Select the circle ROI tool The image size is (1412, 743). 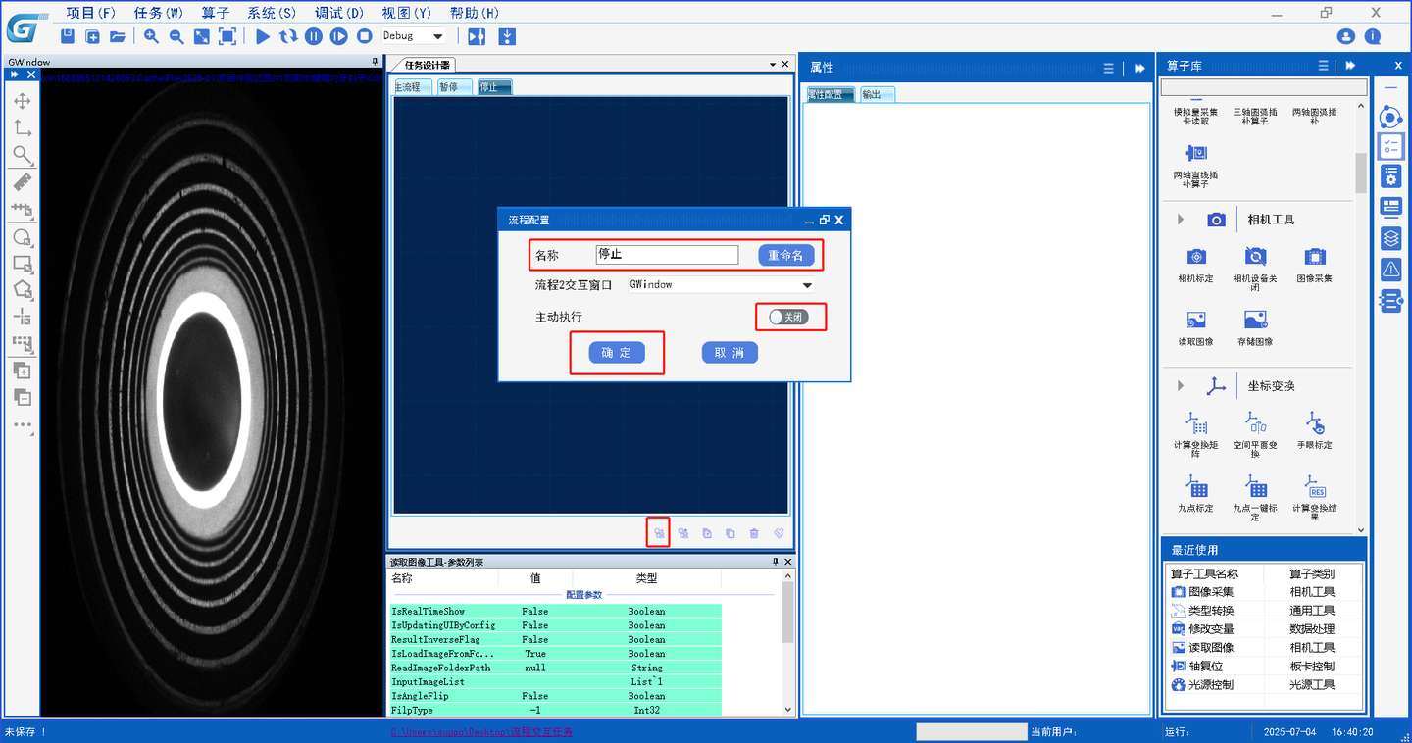click(x=23, y=237)
